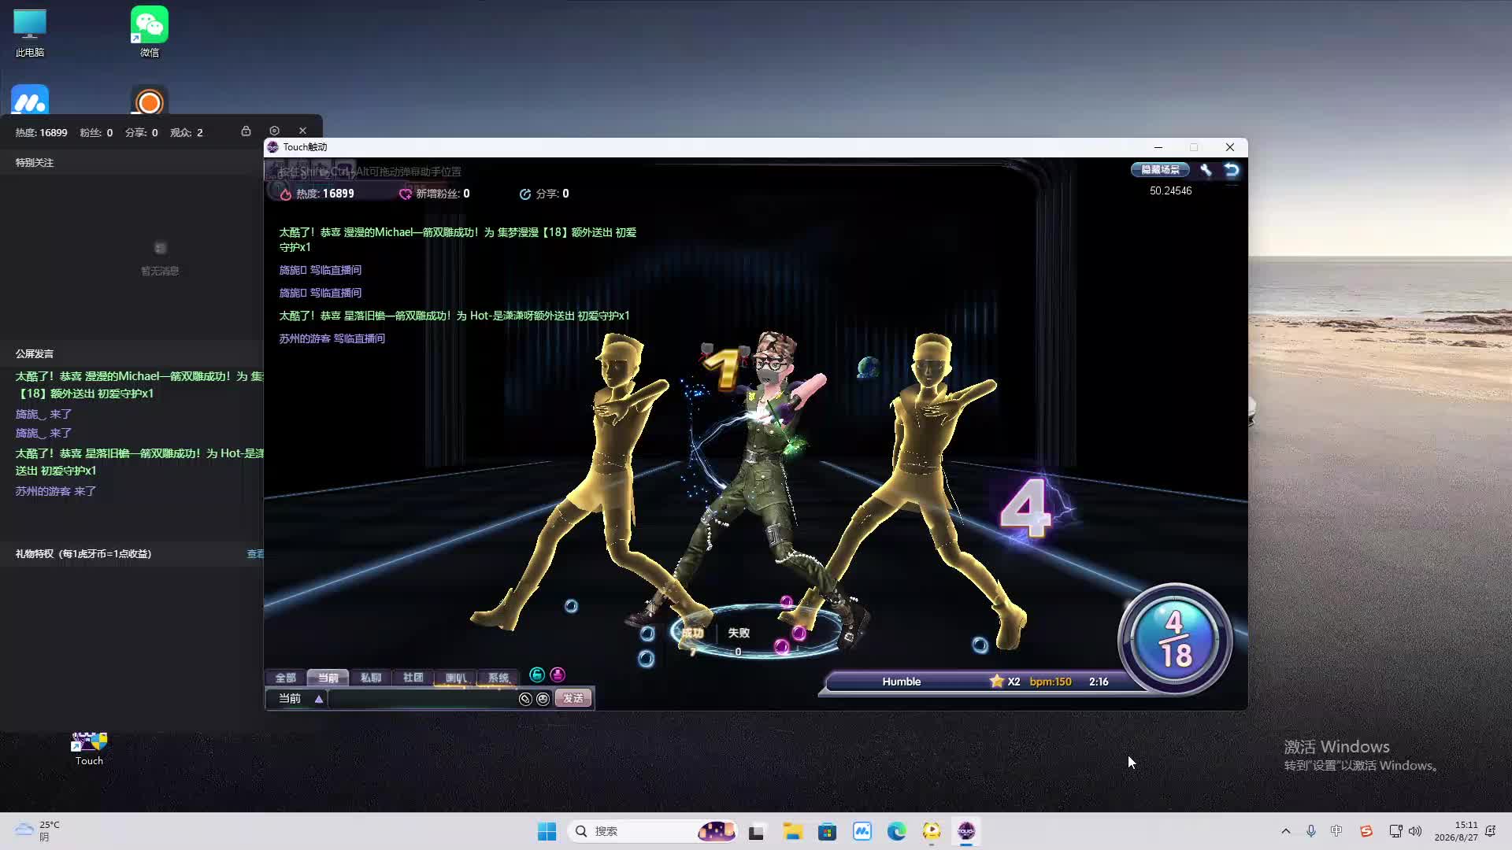
Task: Open Microsoft Store from taskbar
Action: tap(827, 831)
